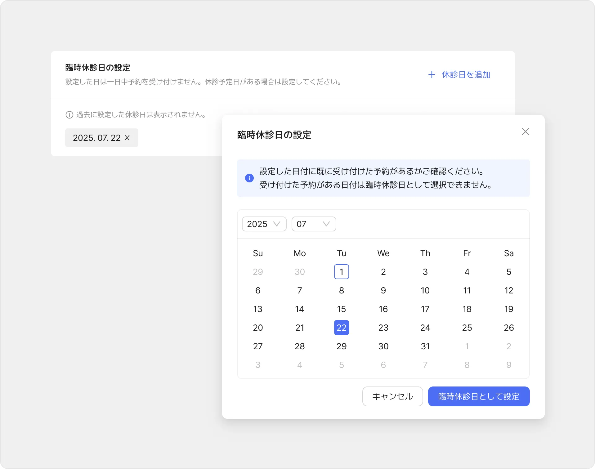Click greyed August 1 under Fr
595x469 pixels.
tap(467, 346)
